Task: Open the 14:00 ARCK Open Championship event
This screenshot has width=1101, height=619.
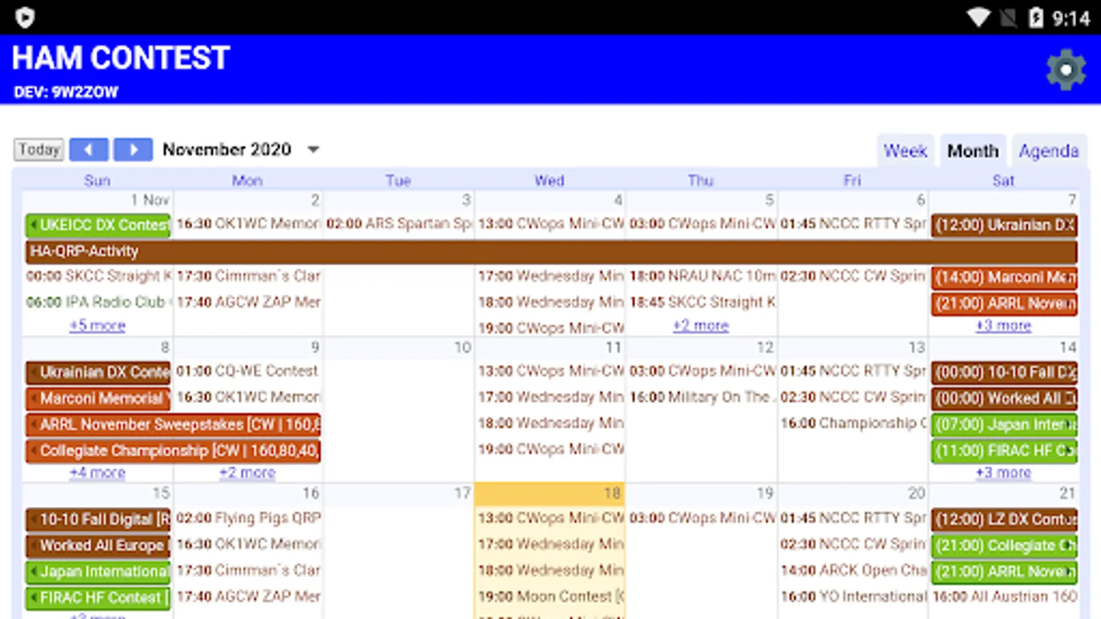Action: pyautogui.click(x=853, y=570)
